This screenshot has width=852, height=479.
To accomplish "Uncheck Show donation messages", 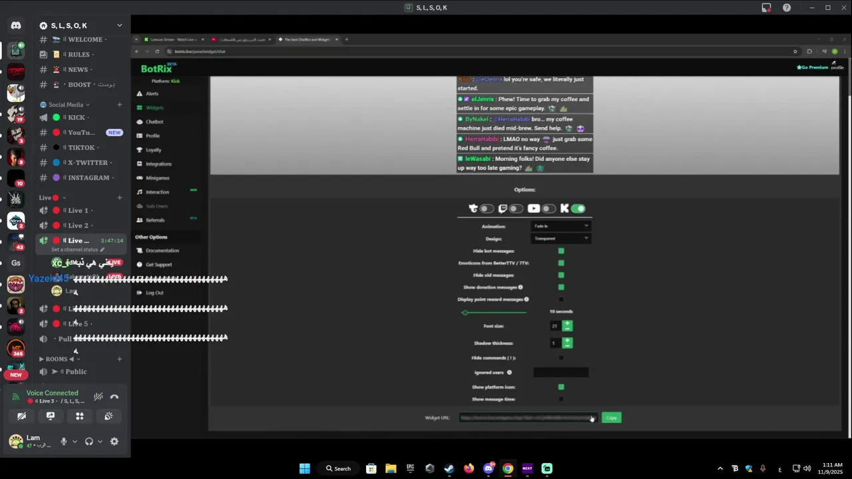I will (x=561, y=287).
